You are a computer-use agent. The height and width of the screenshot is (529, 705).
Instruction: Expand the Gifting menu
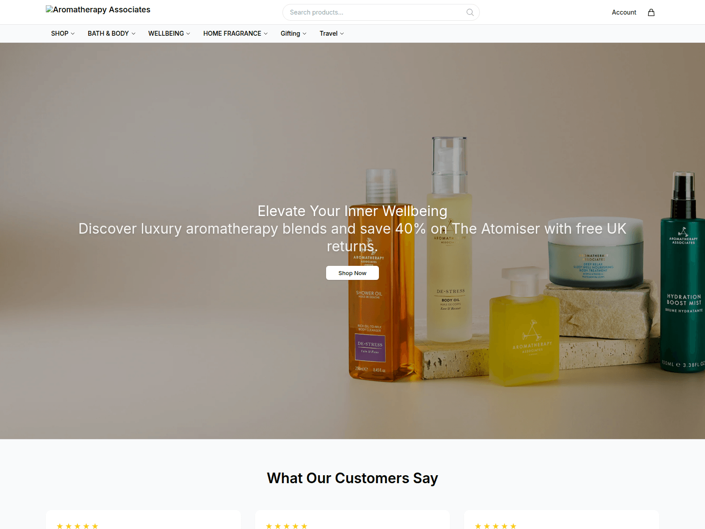293,34
